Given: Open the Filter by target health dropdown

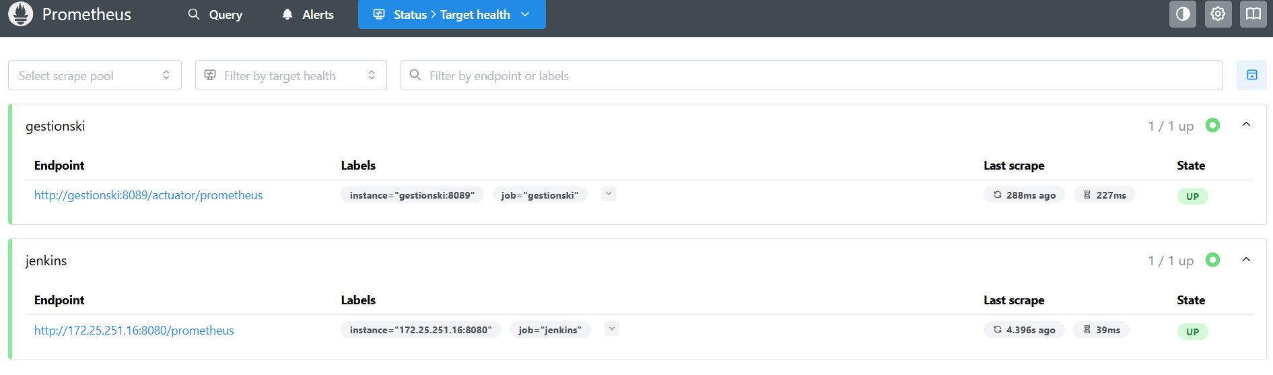Looking at the screenshot, I should tap(291, 75).
